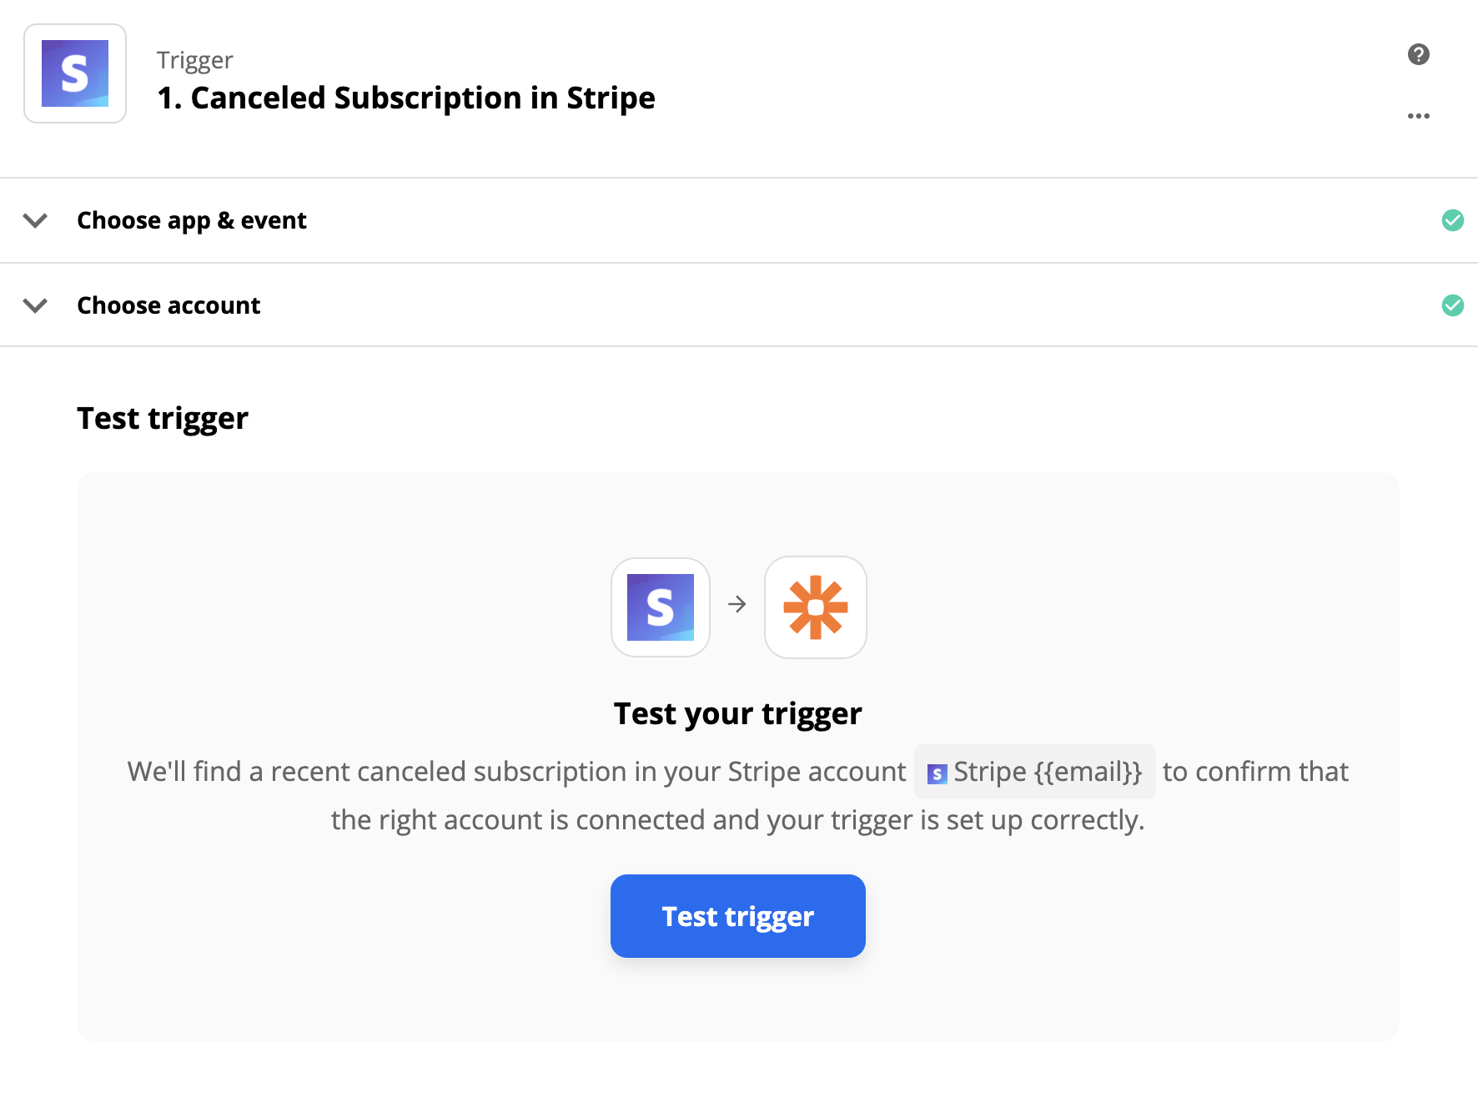Select the orange Zapier asterisk icon

point(815,607)
